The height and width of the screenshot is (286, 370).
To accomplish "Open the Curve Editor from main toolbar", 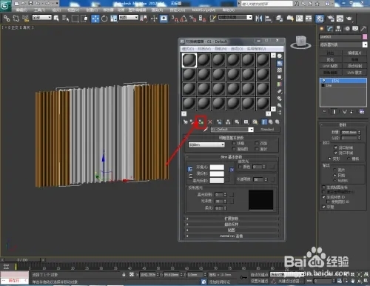I will pos(300,19).
